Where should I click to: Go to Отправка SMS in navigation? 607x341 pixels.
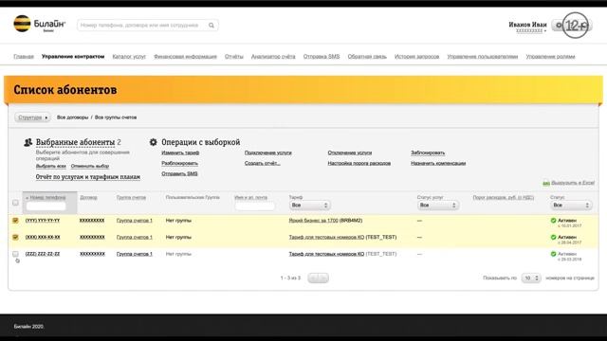(x=322, y=57)
